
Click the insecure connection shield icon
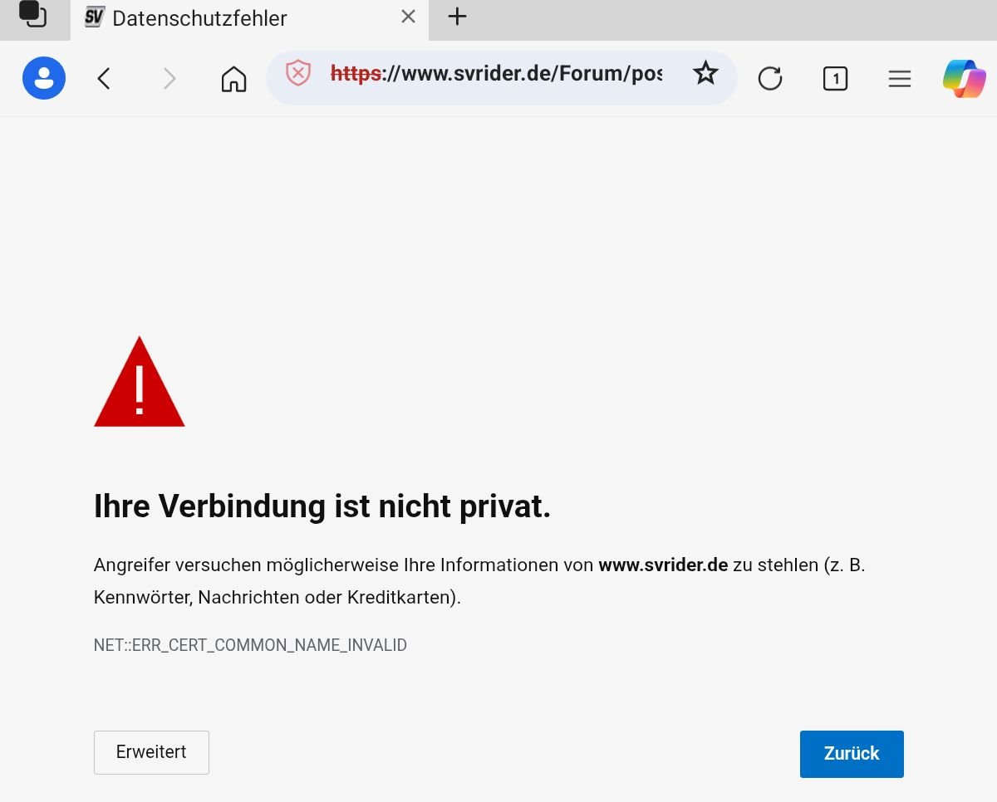(297, 74)
